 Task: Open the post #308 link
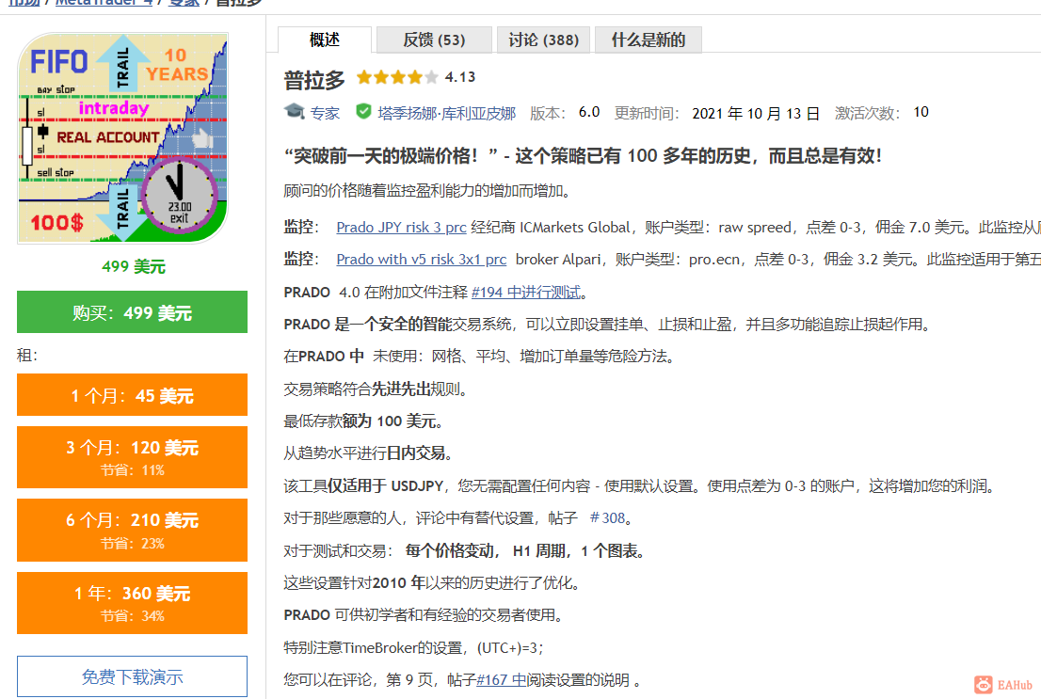[x=607, y=517]
